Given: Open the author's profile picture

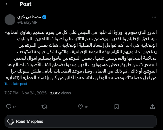Looking at the screenshot, I should [10, 19].
